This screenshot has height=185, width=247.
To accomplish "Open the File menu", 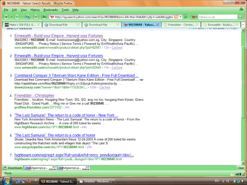I will click(6, 10).
